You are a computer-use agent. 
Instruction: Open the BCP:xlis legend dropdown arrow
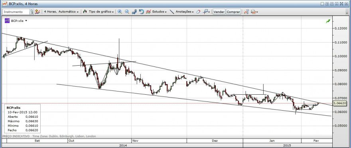pos(26,21)
